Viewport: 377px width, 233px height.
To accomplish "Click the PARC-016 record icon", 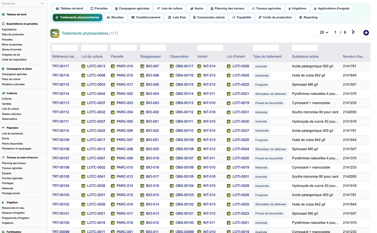I will 113,76.
